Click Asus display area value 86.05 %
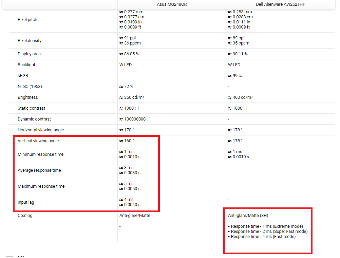Viewport: 340px width, 258px height. [x=129, y=54]
